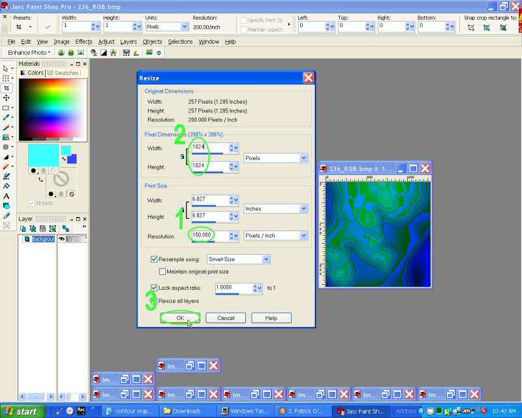Open the Smart Size resample dropdown
Screen dimensions: 522x418
click(x=266, y=259)
